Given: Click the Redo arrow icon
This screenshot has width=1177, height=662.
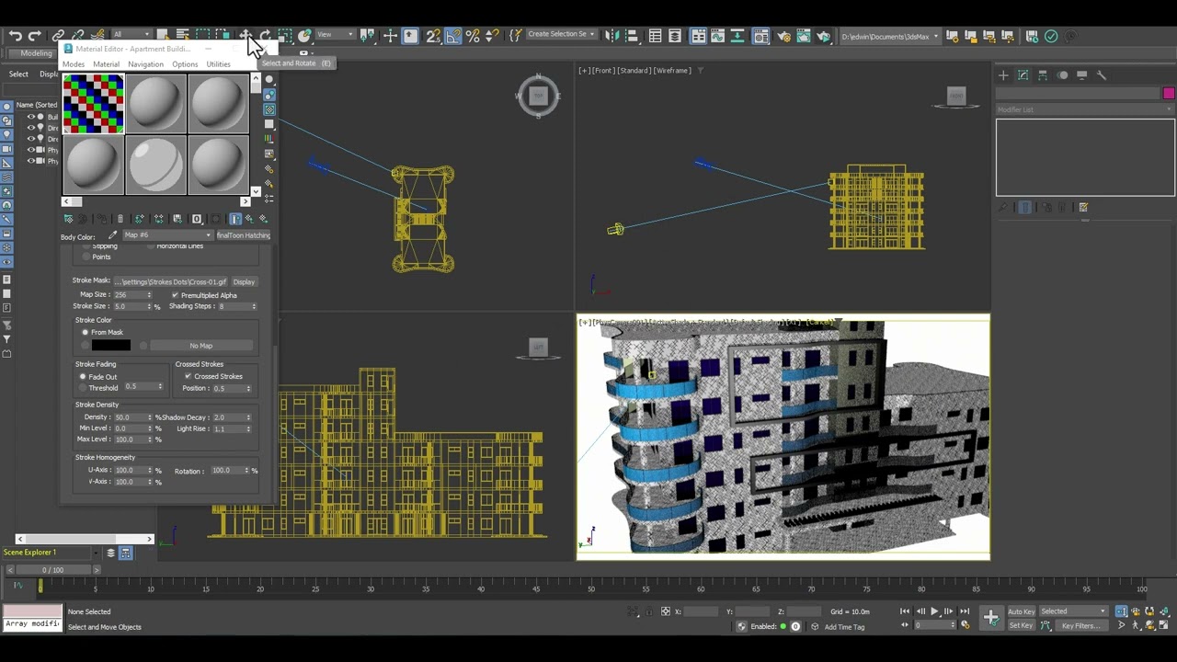Looking at the screenshot, I should [35, 36].
